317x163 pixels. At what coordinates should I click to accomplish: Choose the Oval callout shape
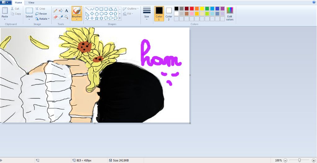[x=111, y=18]
